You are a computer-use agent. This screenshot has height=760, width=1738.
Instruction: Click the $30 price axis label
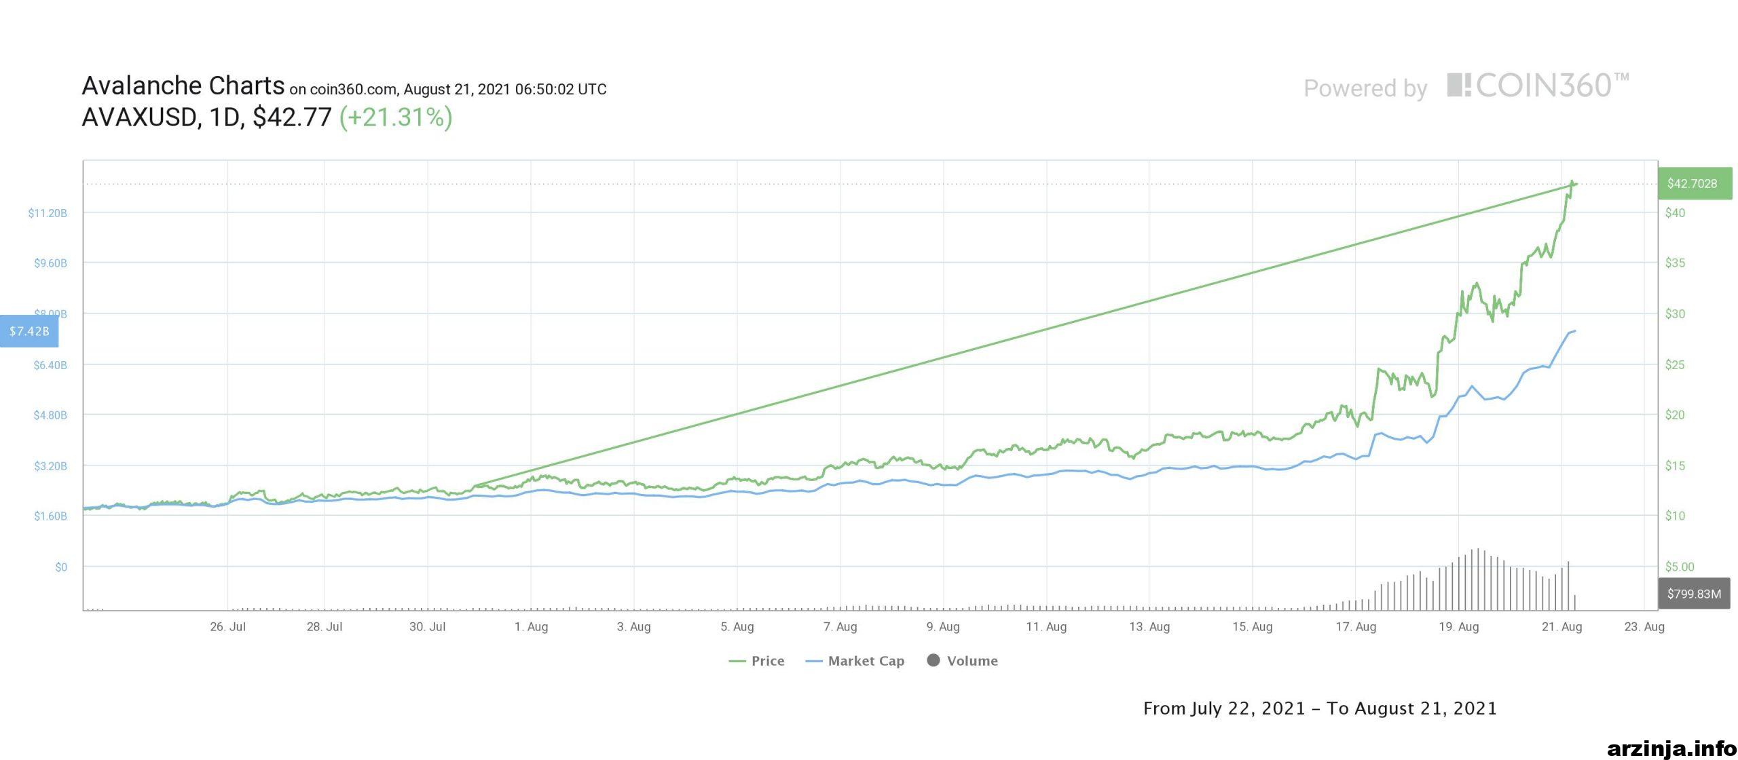coord(1676,314)
